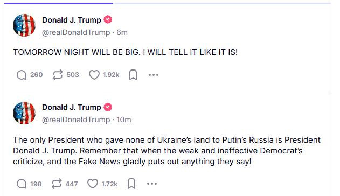ReTruth the 'TOMORROW NIGHT WILL BE BIG' post
The width and height of the screenshot is (340, 196).
click(58, 75)
